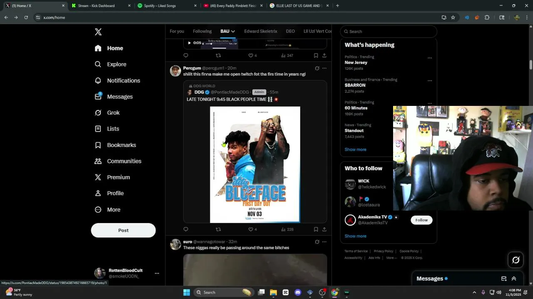Screen dimensions: 533x299
Task: View analytics of Percgum's post (228)
Action: (287, 229)
